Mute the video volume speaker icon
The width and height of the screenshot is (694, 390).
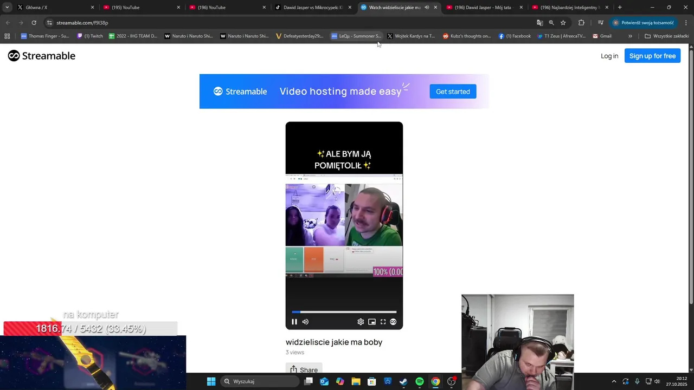pos(305,322)
